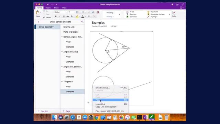Switch to the Draw tab
This screenshot has width=220, height=124.
(x=56, y=8)
